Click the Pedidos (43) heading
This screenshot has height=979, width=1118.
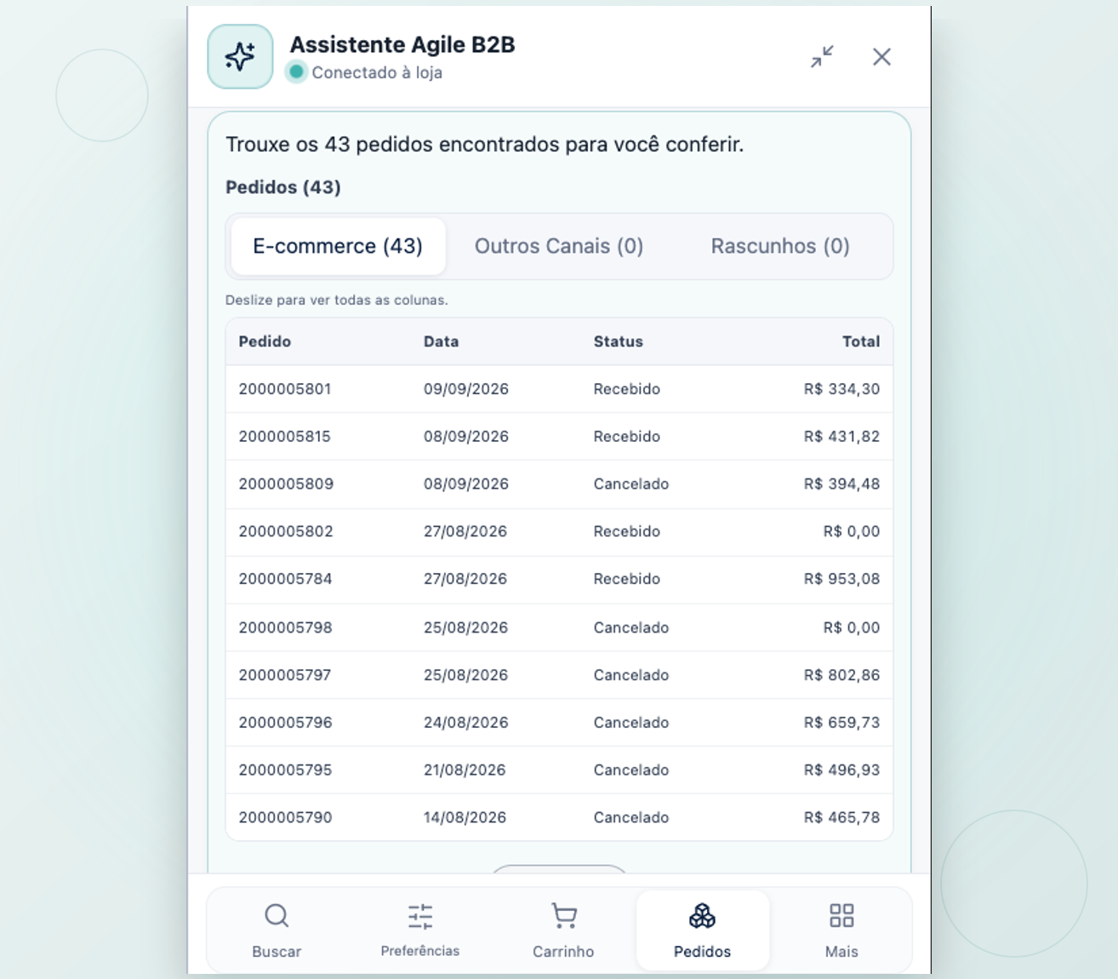[283, 187]
